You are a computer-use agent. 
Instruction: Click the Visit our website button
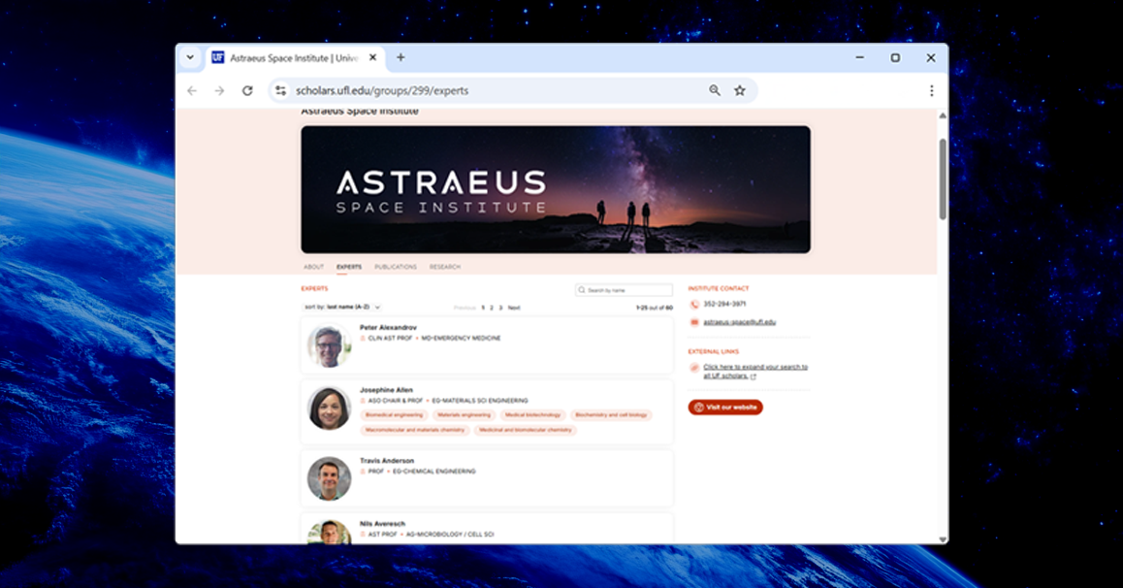click(725, 408)
